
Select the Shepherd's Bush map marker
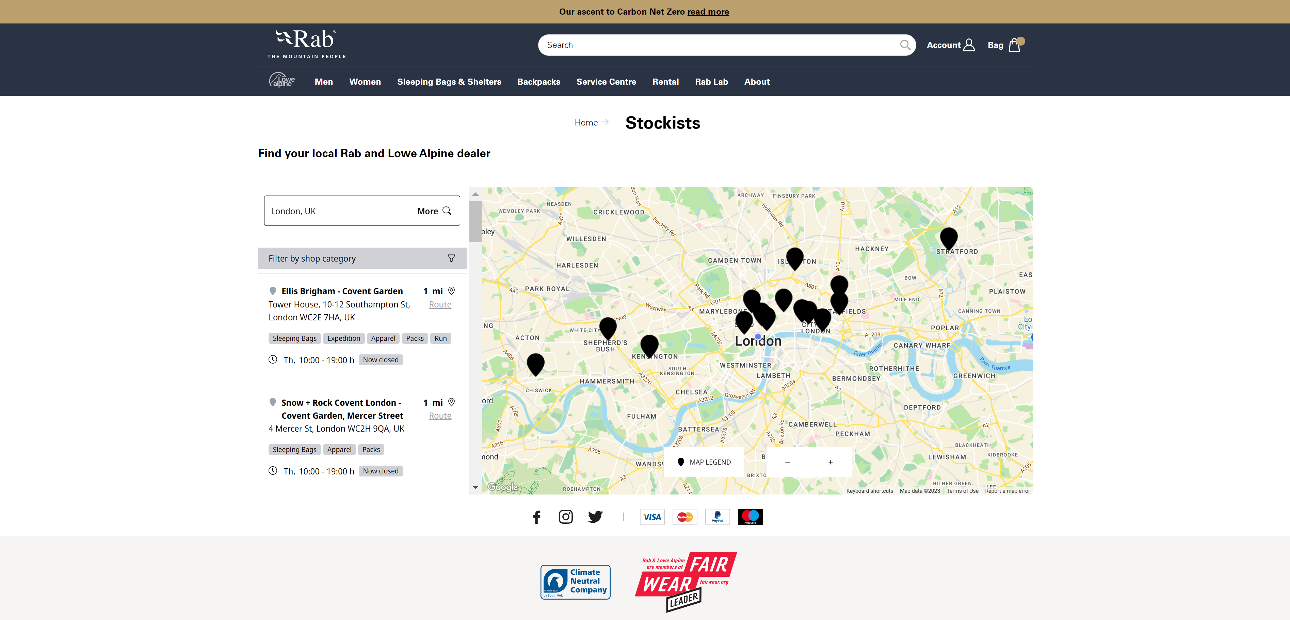(x=608, y=328)
